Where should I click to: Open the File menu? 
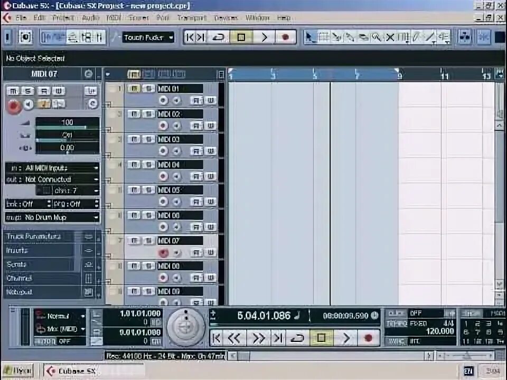coord(21,18)
